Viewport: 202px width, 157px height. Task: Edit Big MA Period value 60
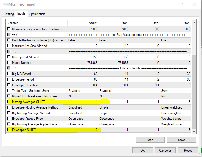click(82, 74)
